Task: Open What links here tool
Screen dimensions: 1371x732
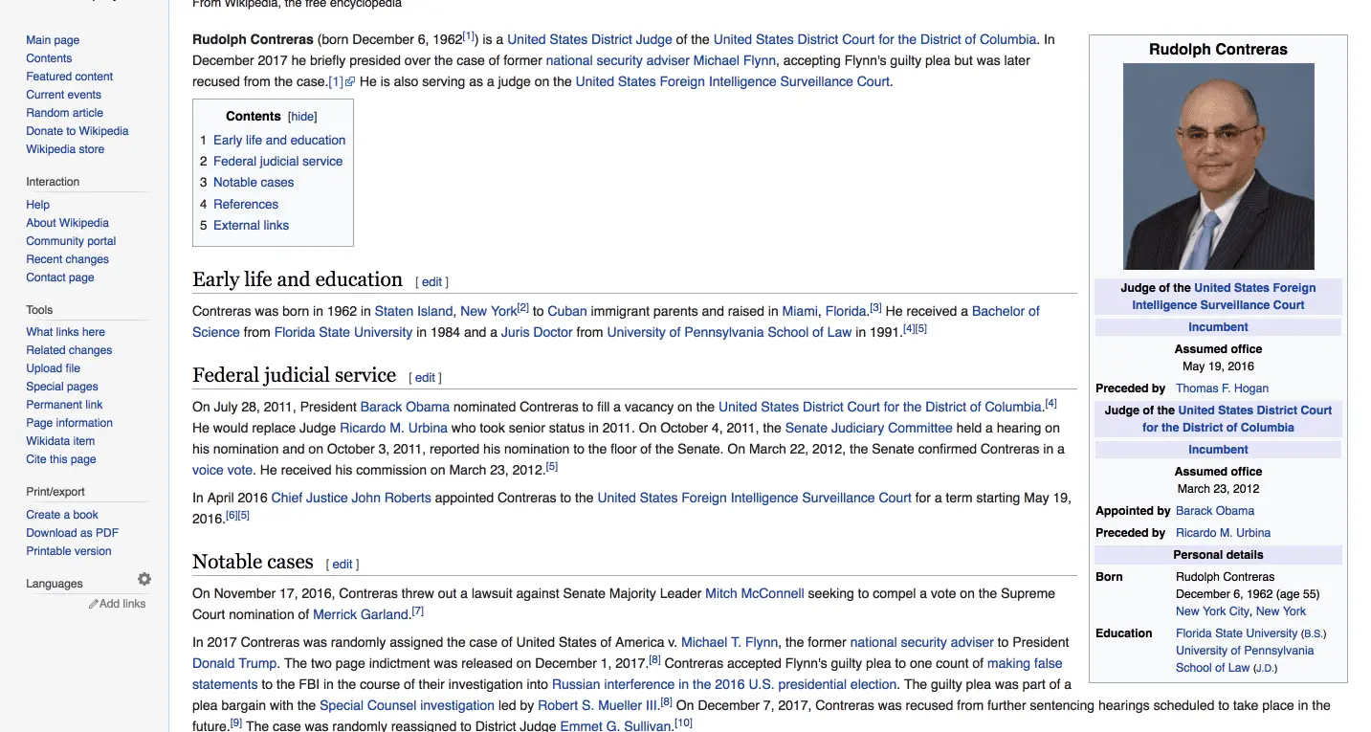Action: point(65,332)
